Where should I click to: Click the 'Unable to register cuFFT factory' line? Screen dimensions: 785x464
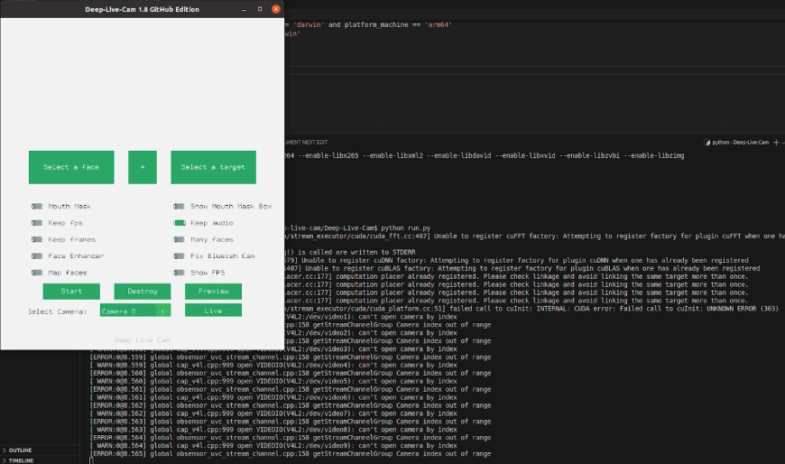(534, 236)
